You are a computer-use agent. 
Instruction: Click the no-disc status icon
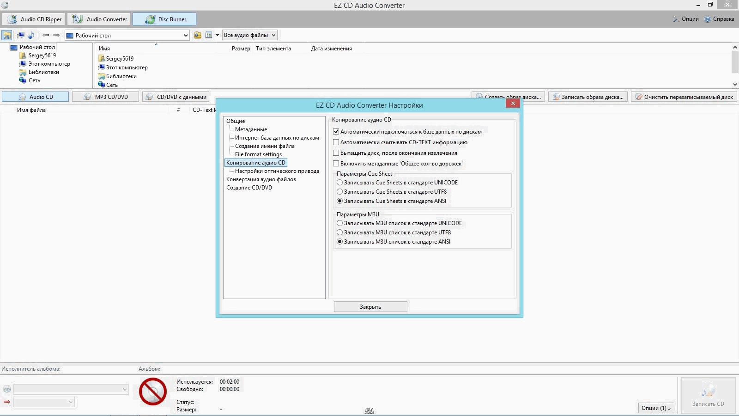tap(153, 392)
